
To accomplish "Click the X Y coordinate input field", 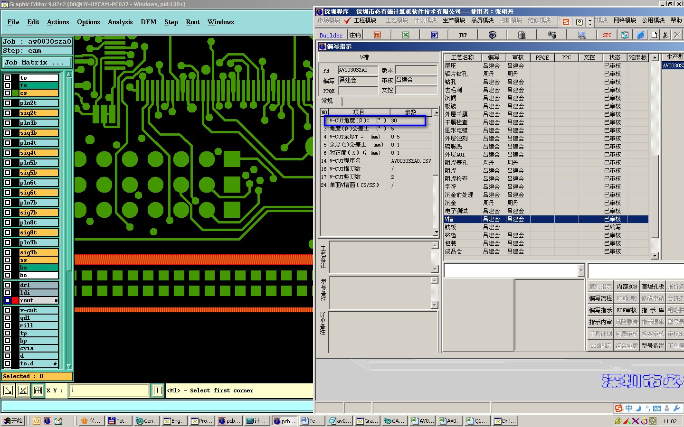I will [x=109, y=390].
